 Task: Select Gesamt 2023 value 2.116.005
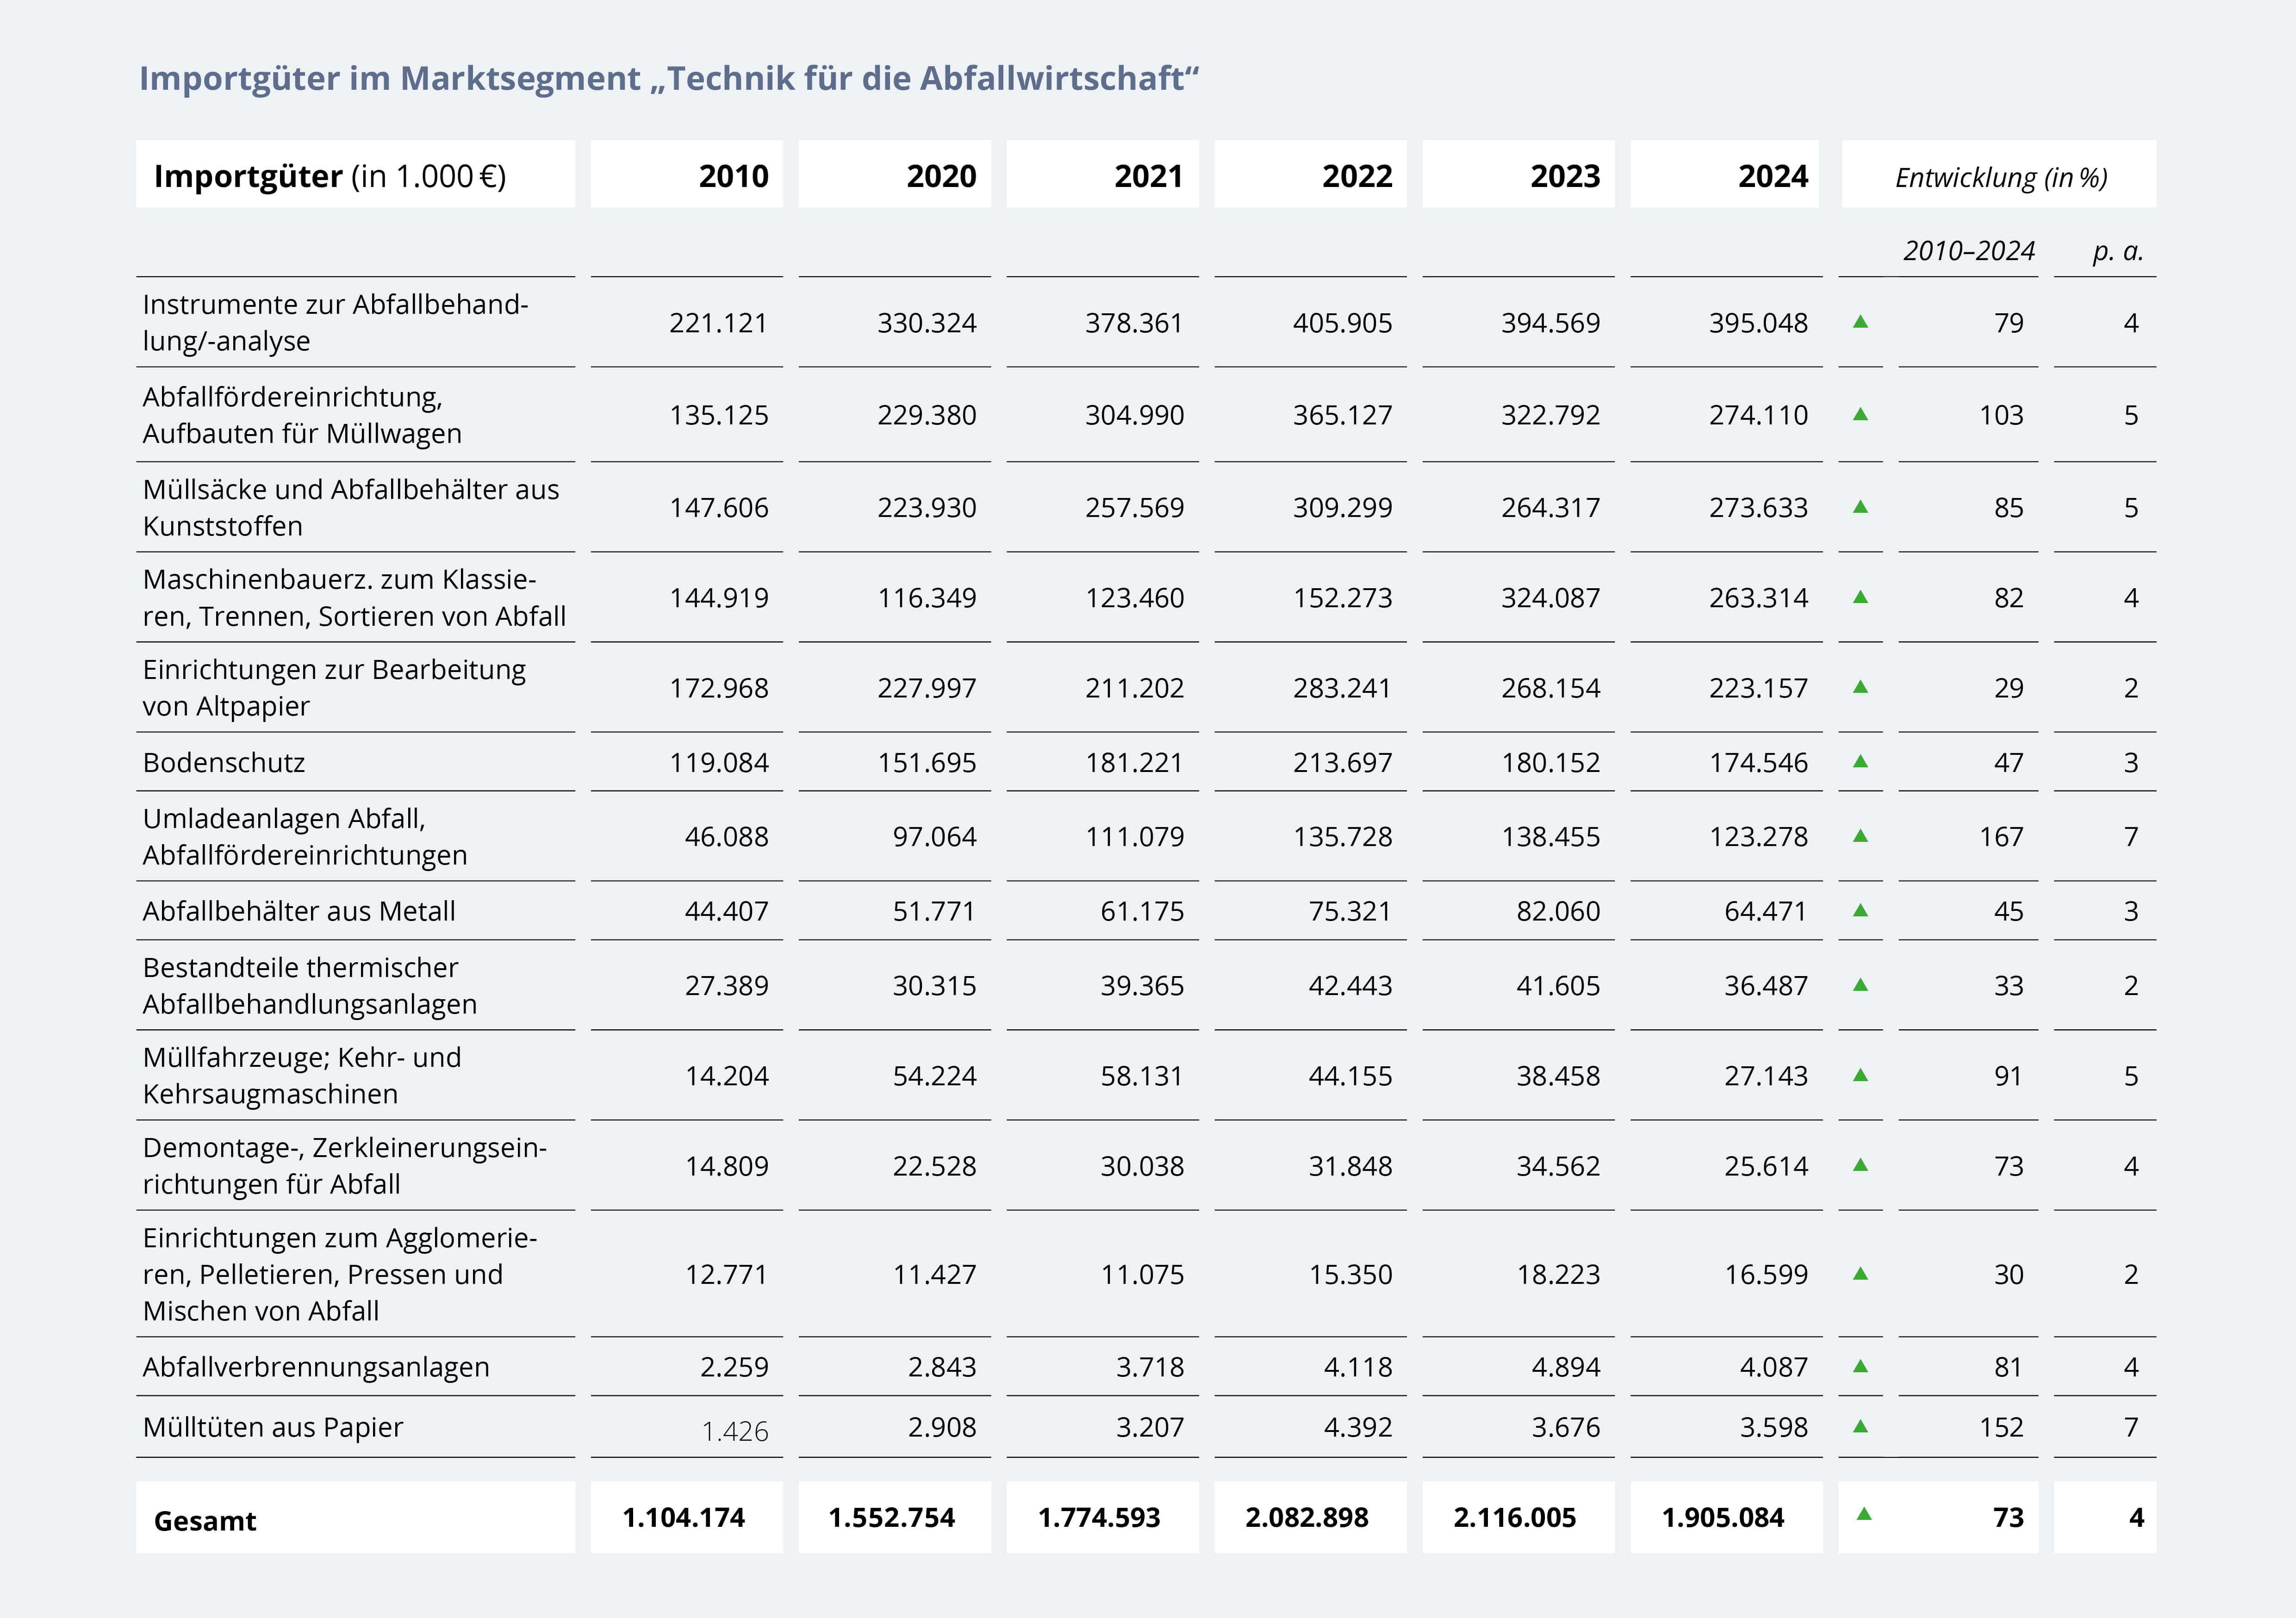tap(1514, 1518)
